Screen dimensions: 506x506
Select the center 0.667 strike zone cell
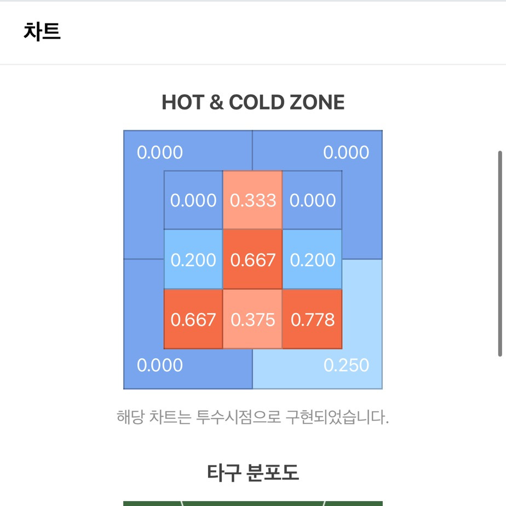click(x=252, y=259)
